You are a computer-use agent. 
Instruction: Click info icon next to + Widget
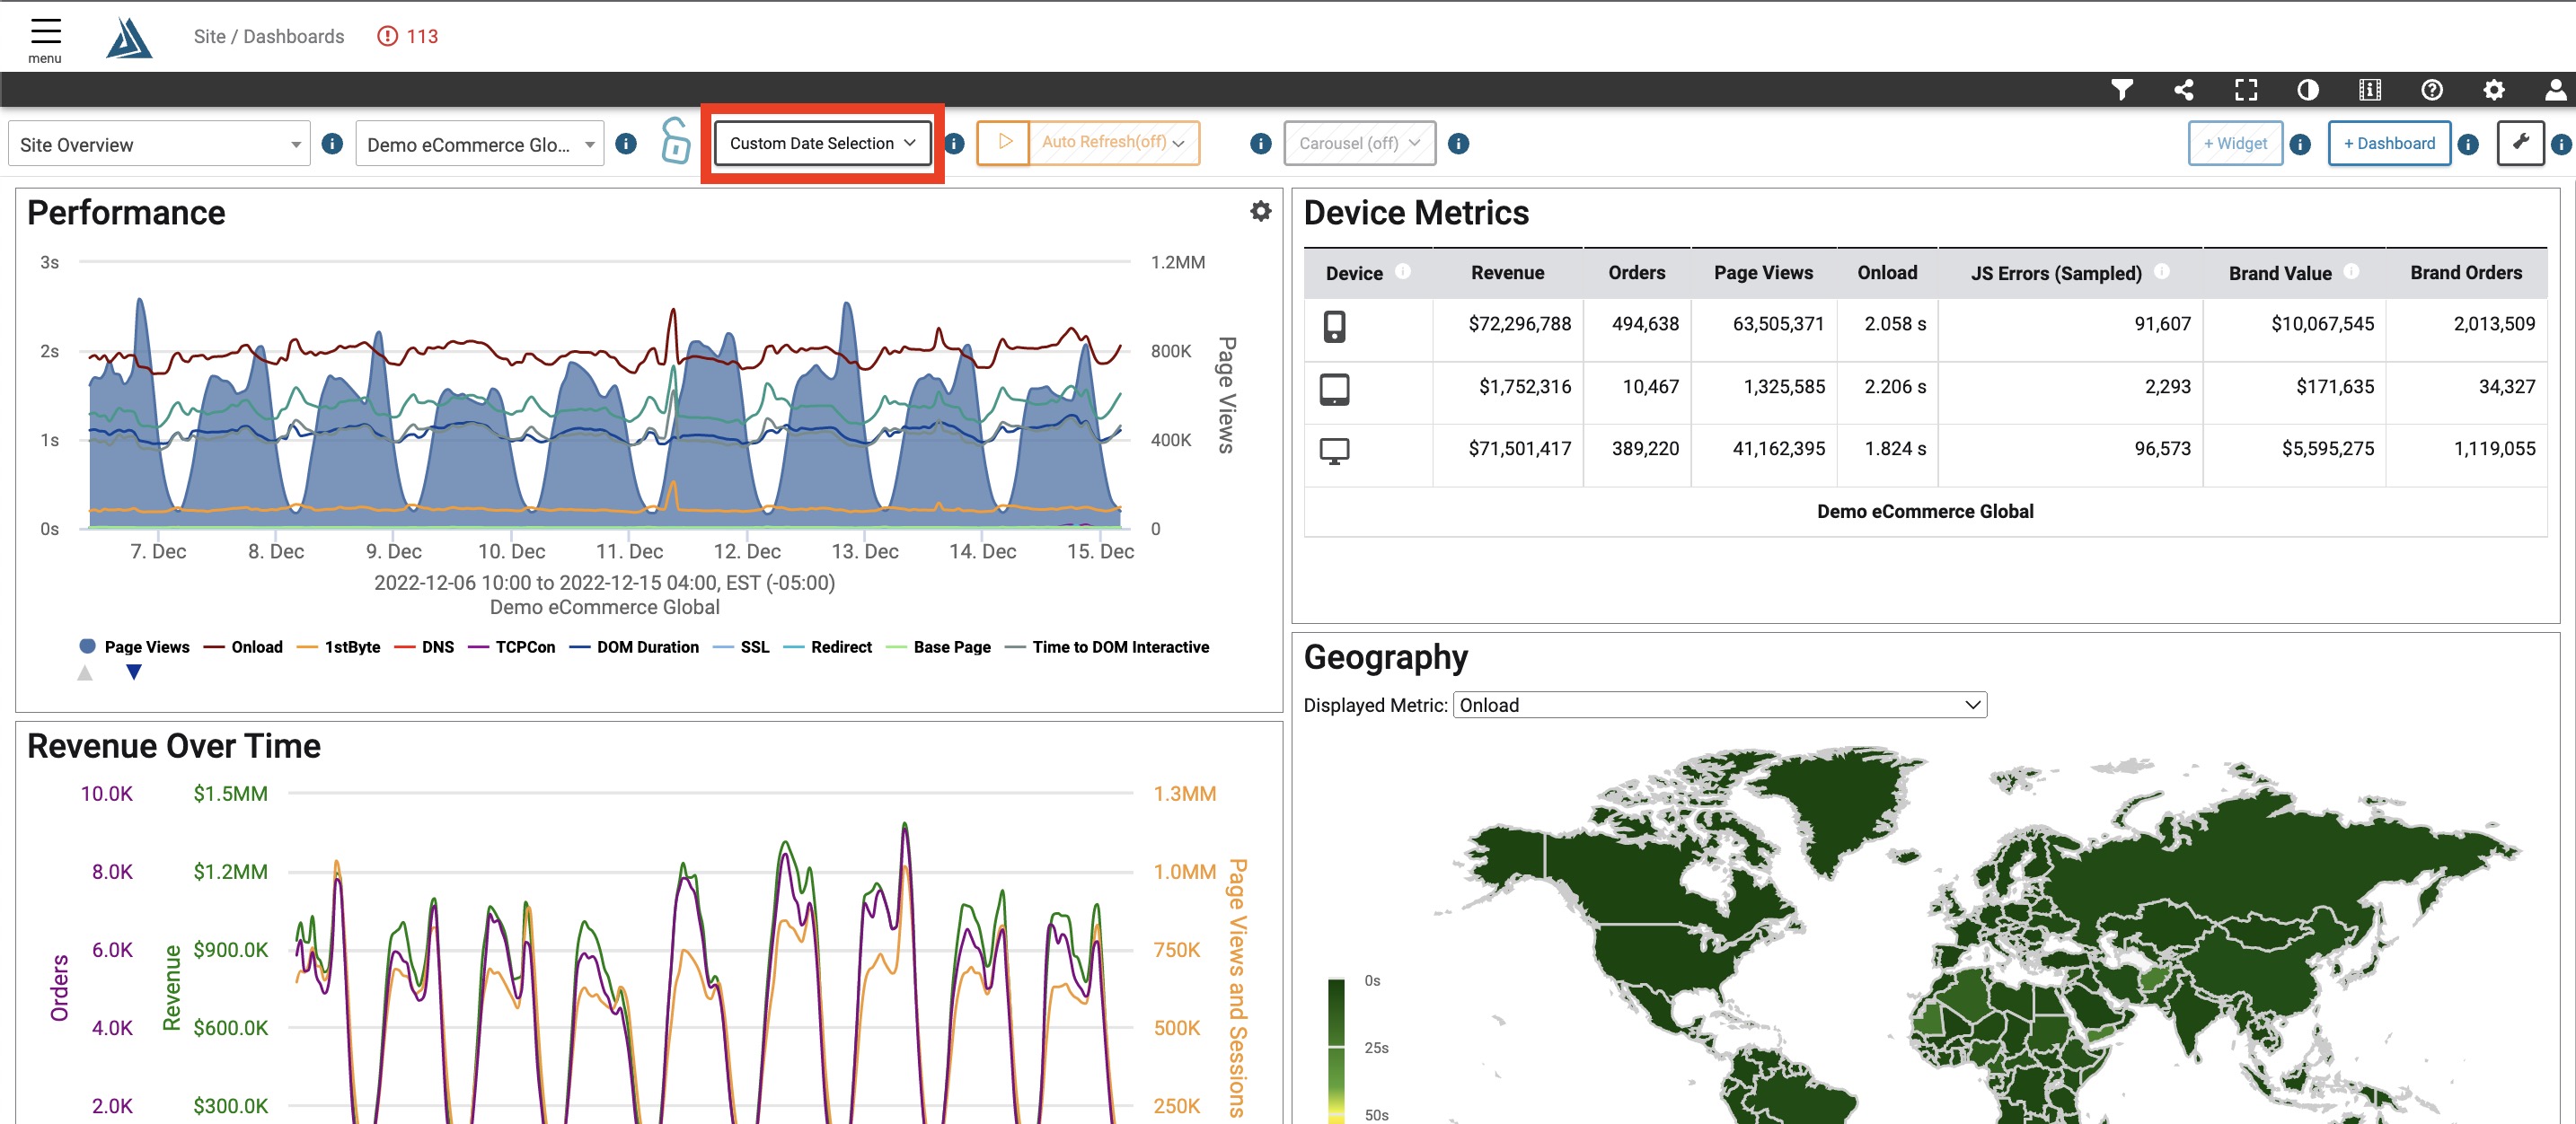coord(2299,144)
